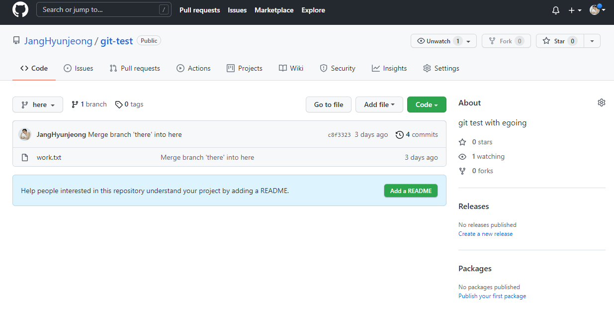View the 0 tags link

coord(129,104)
